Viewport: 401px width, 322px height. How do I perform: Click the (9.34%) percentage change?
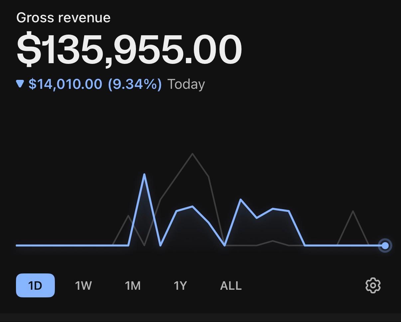pyautogui.click(x=135, y=84)
